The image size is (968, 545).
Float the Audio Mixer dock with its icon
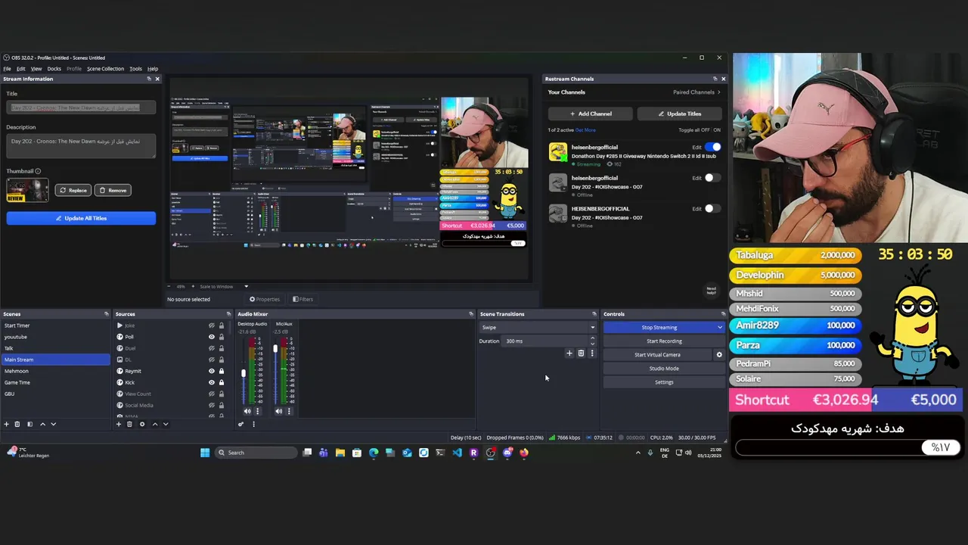point(471,314)
